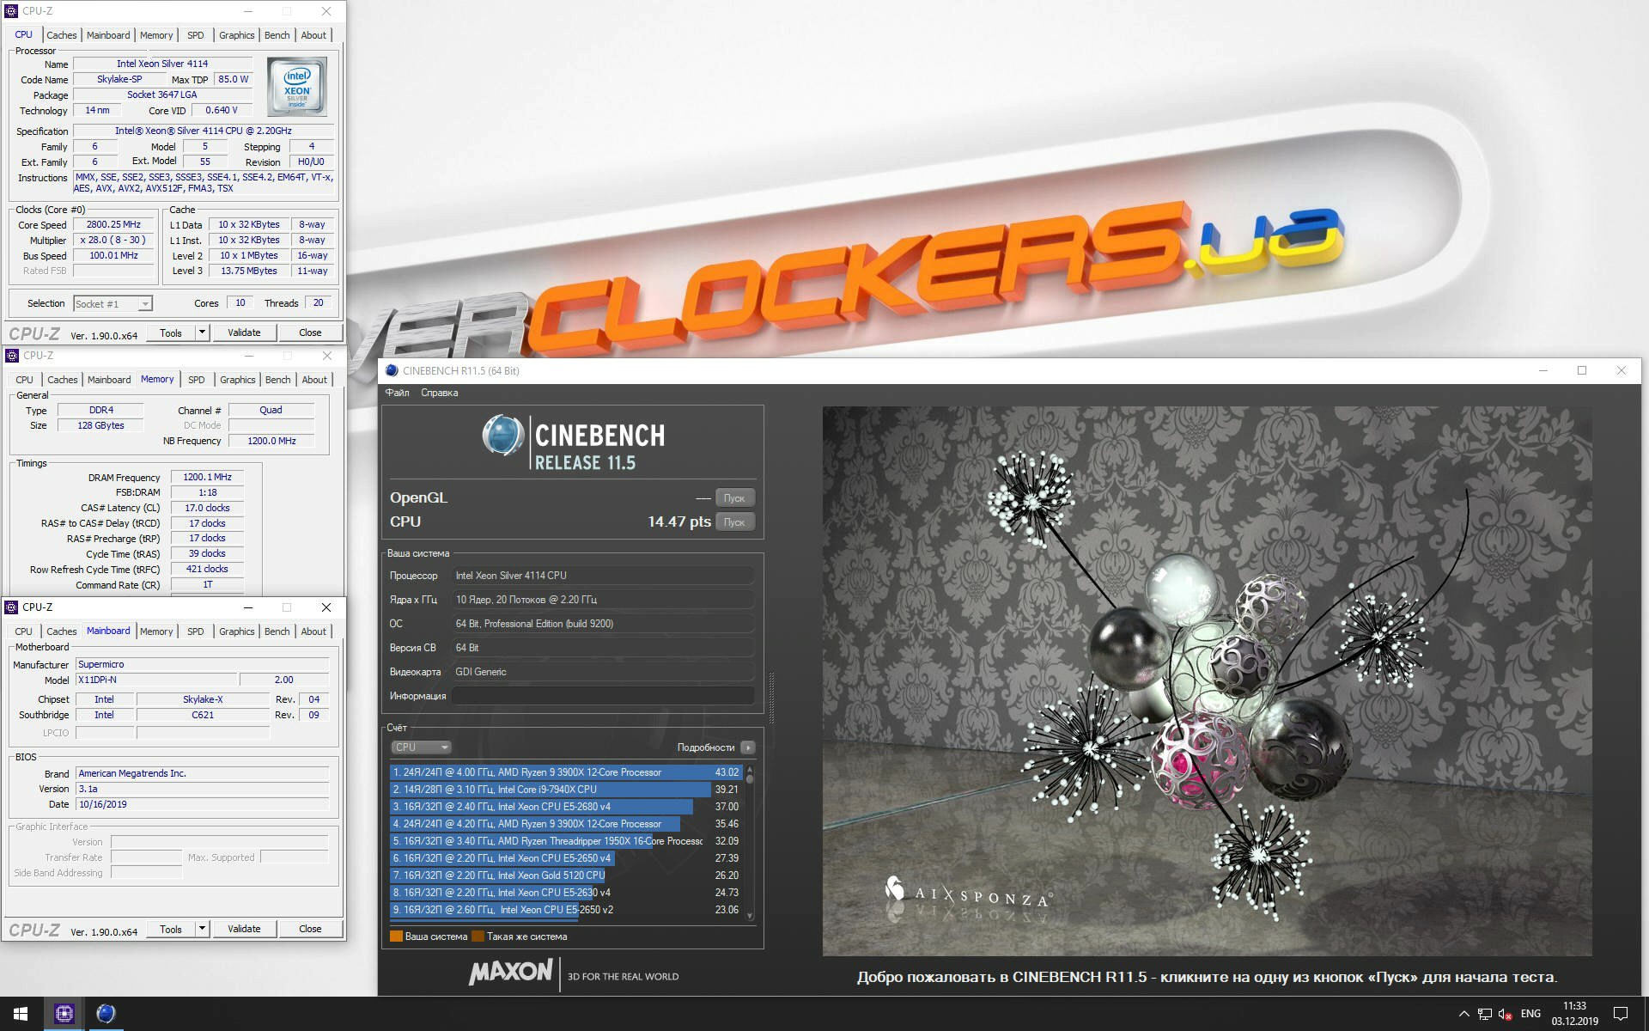Open CPU-Z from the taskbar
This screenshot has height=1031, width=1649.
64,1014
